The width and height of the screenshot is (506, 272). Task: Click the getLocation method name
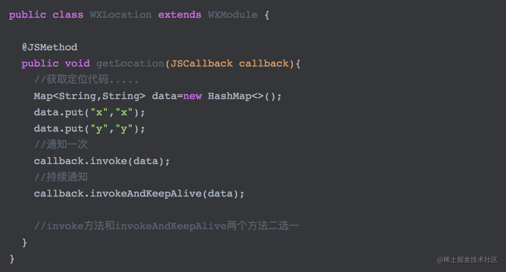[130, 63]
